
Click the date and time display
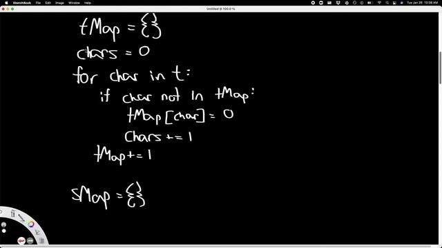pos(422,3)
